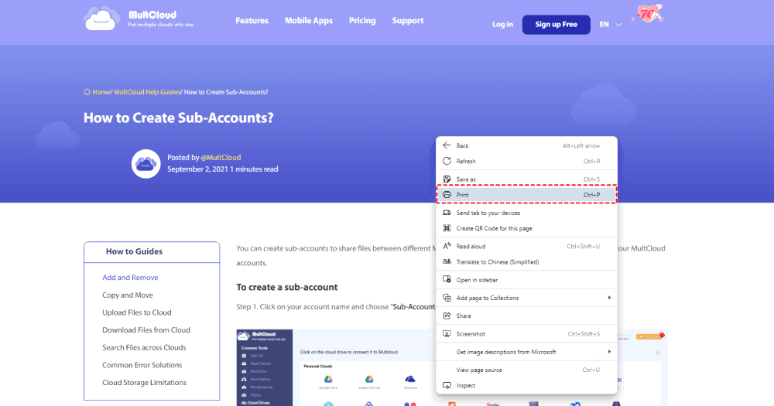Choose Share from the context menu
774x406 pixels.
click(526, 316)
